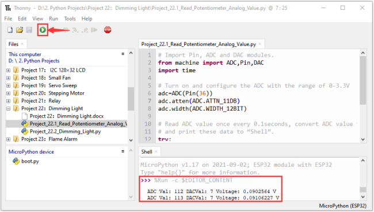Select boot.py on MicroPython device

pyautogui.click(x=30, y=161)
